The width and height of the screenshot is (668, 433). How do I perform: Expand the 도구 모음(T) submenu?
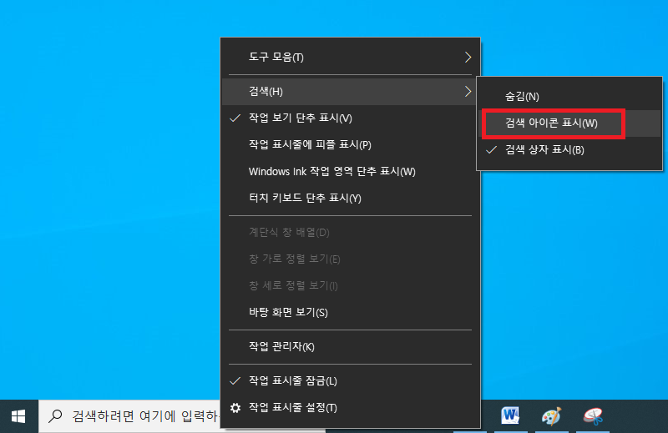(350, 57)
